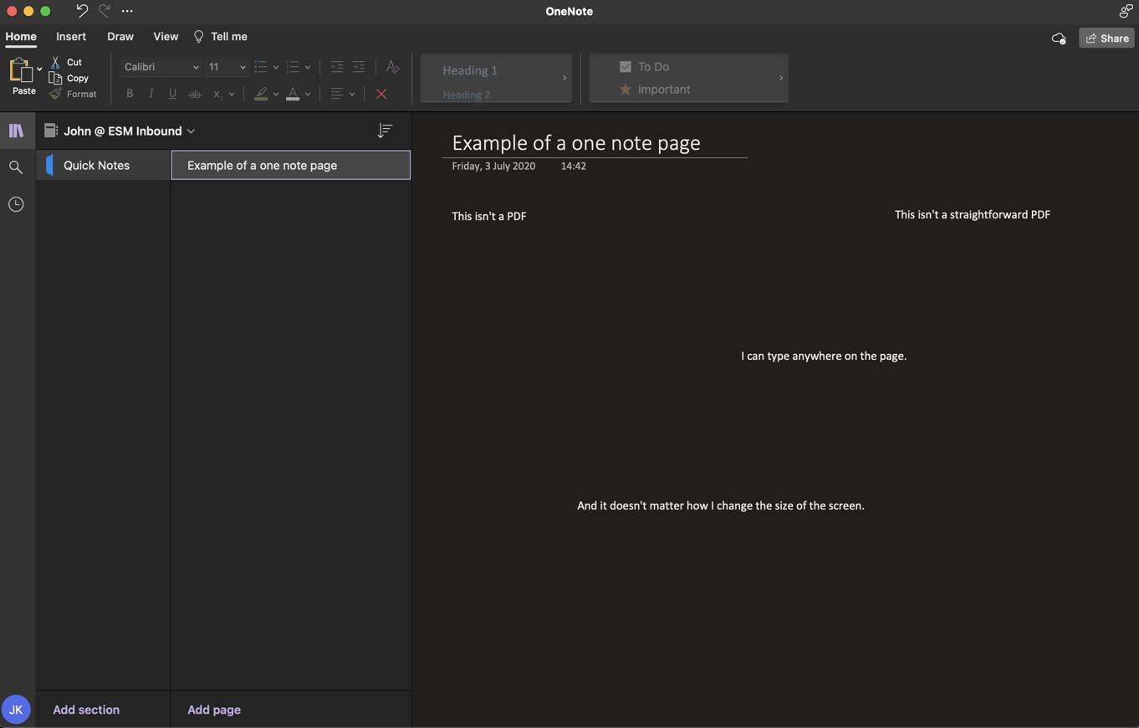This screenshot has width=1139, height=728.
Task: Click the Format painter button
Action: pyautogui.click(x=73, y=94)
